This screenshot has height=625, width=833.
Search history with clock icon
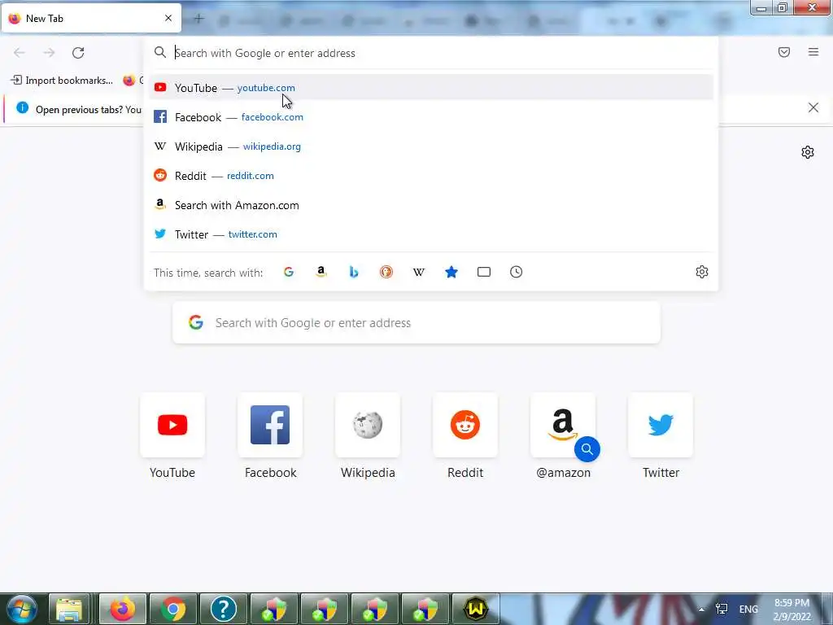click(x=517, y=272)
